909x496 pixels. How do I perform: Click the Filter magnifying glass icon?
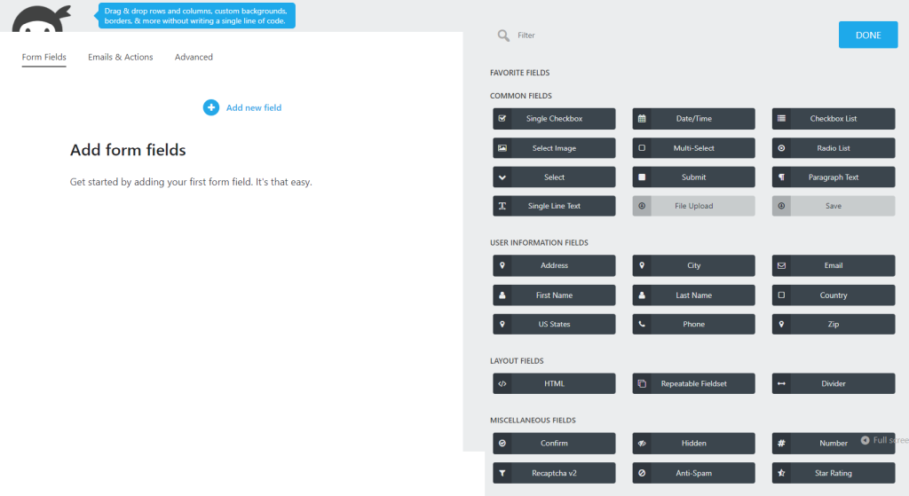[503, 35]
